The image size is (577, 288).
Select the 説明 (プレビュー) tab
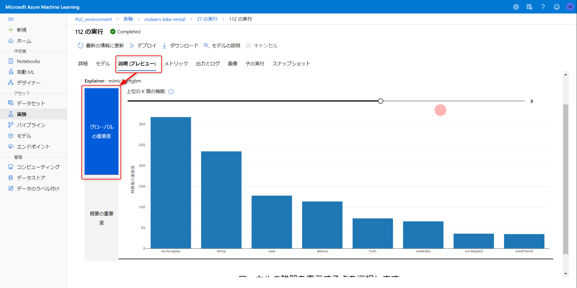[137, 64]
